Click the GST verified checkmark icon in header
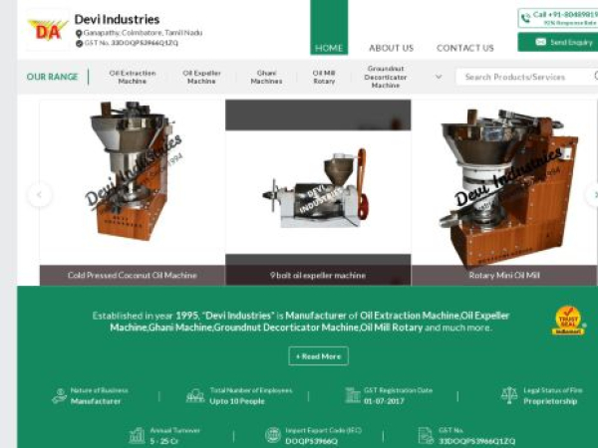 pyautogui.click(x=79, y=44)
